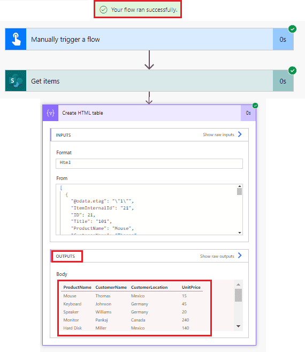
Task: Click the Show raw outputs link
Action: click(x=217, y=256)
